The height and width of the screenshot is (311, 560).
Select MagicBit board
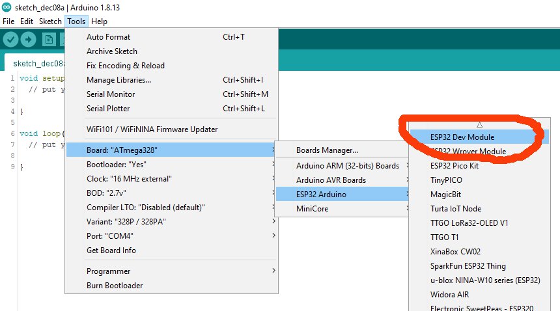point(479,194)
